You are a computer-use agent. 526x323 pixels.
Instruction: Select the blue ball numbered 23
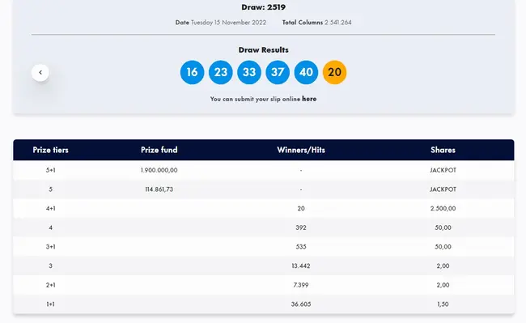pos(221,72)
